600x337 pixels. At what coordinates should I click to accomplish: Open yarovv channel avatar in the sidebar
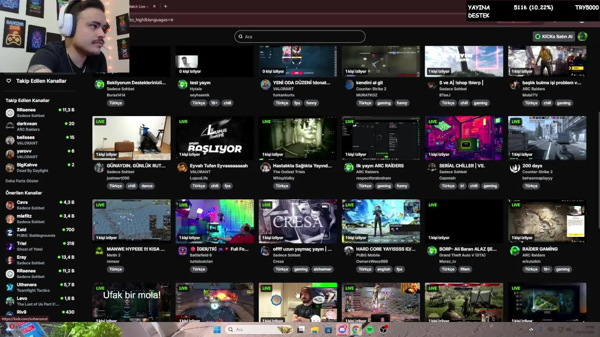[10, 154]
